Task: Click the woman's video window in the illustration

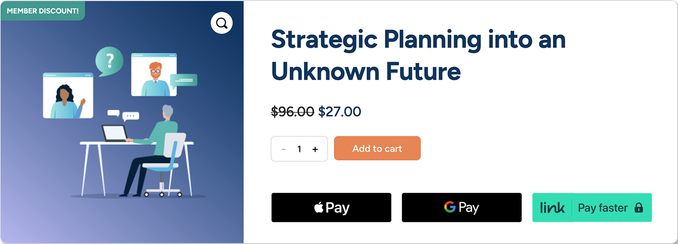Action: (68, 95)
